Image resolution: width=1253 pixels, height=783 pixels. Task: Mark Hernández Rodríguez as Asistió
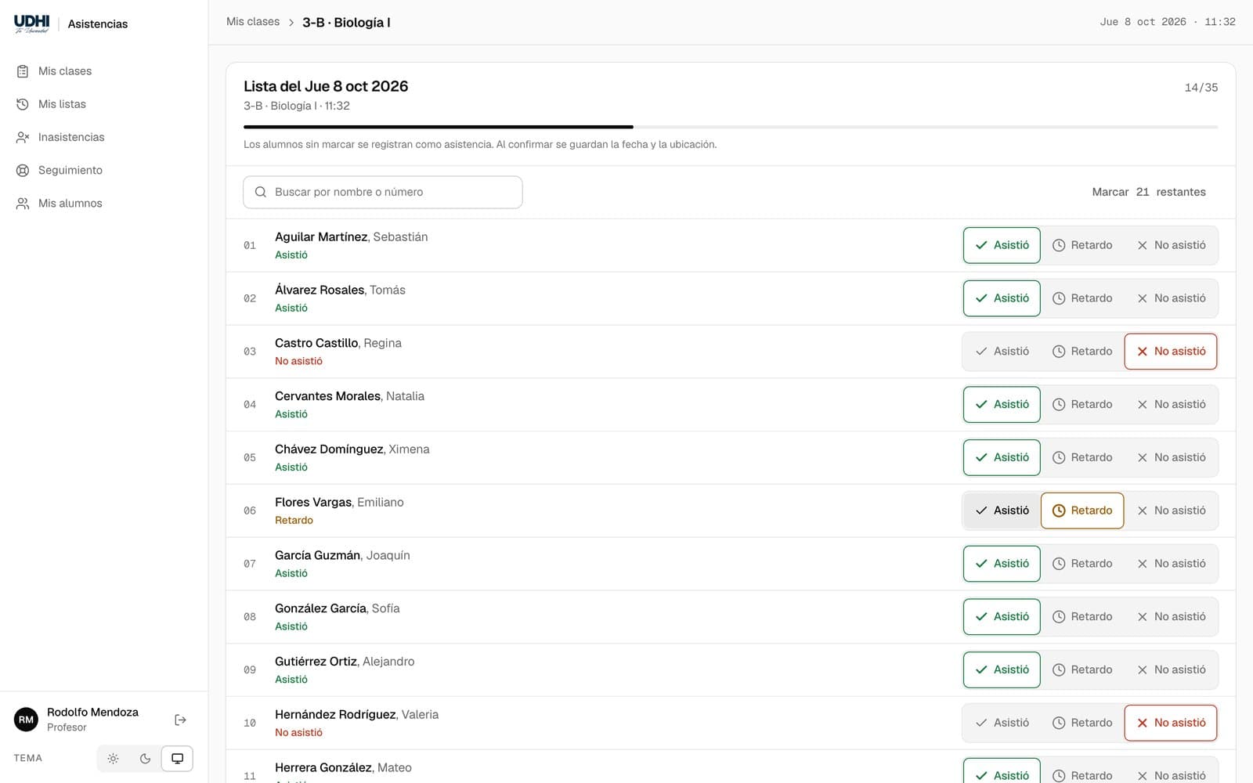[1002, 723]
